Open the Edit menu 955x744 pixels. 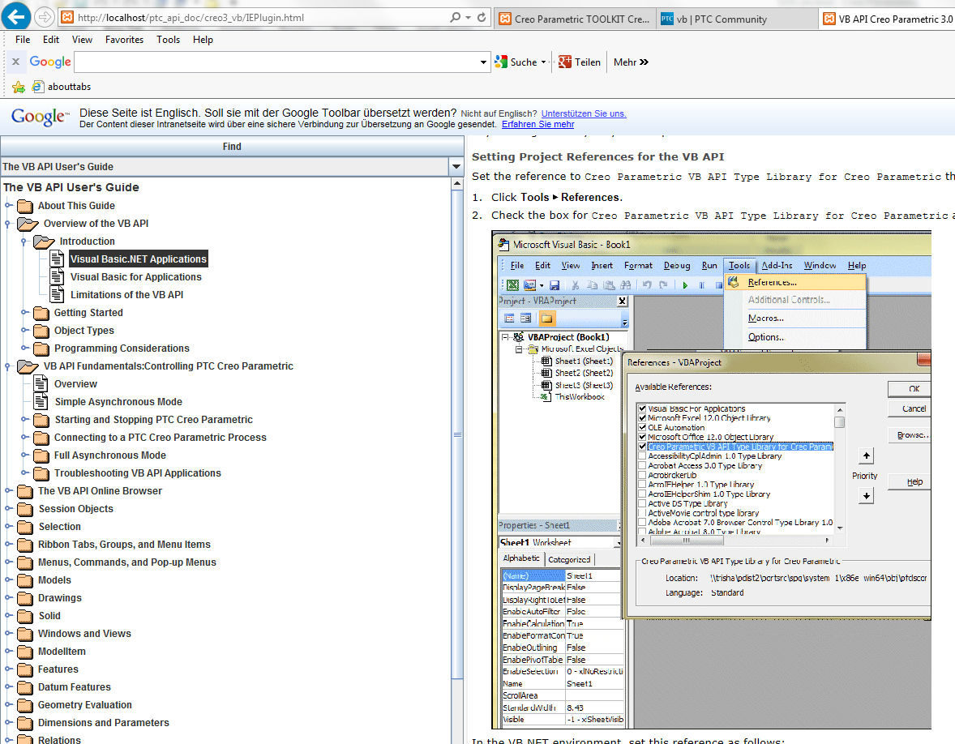pos(50,40)
